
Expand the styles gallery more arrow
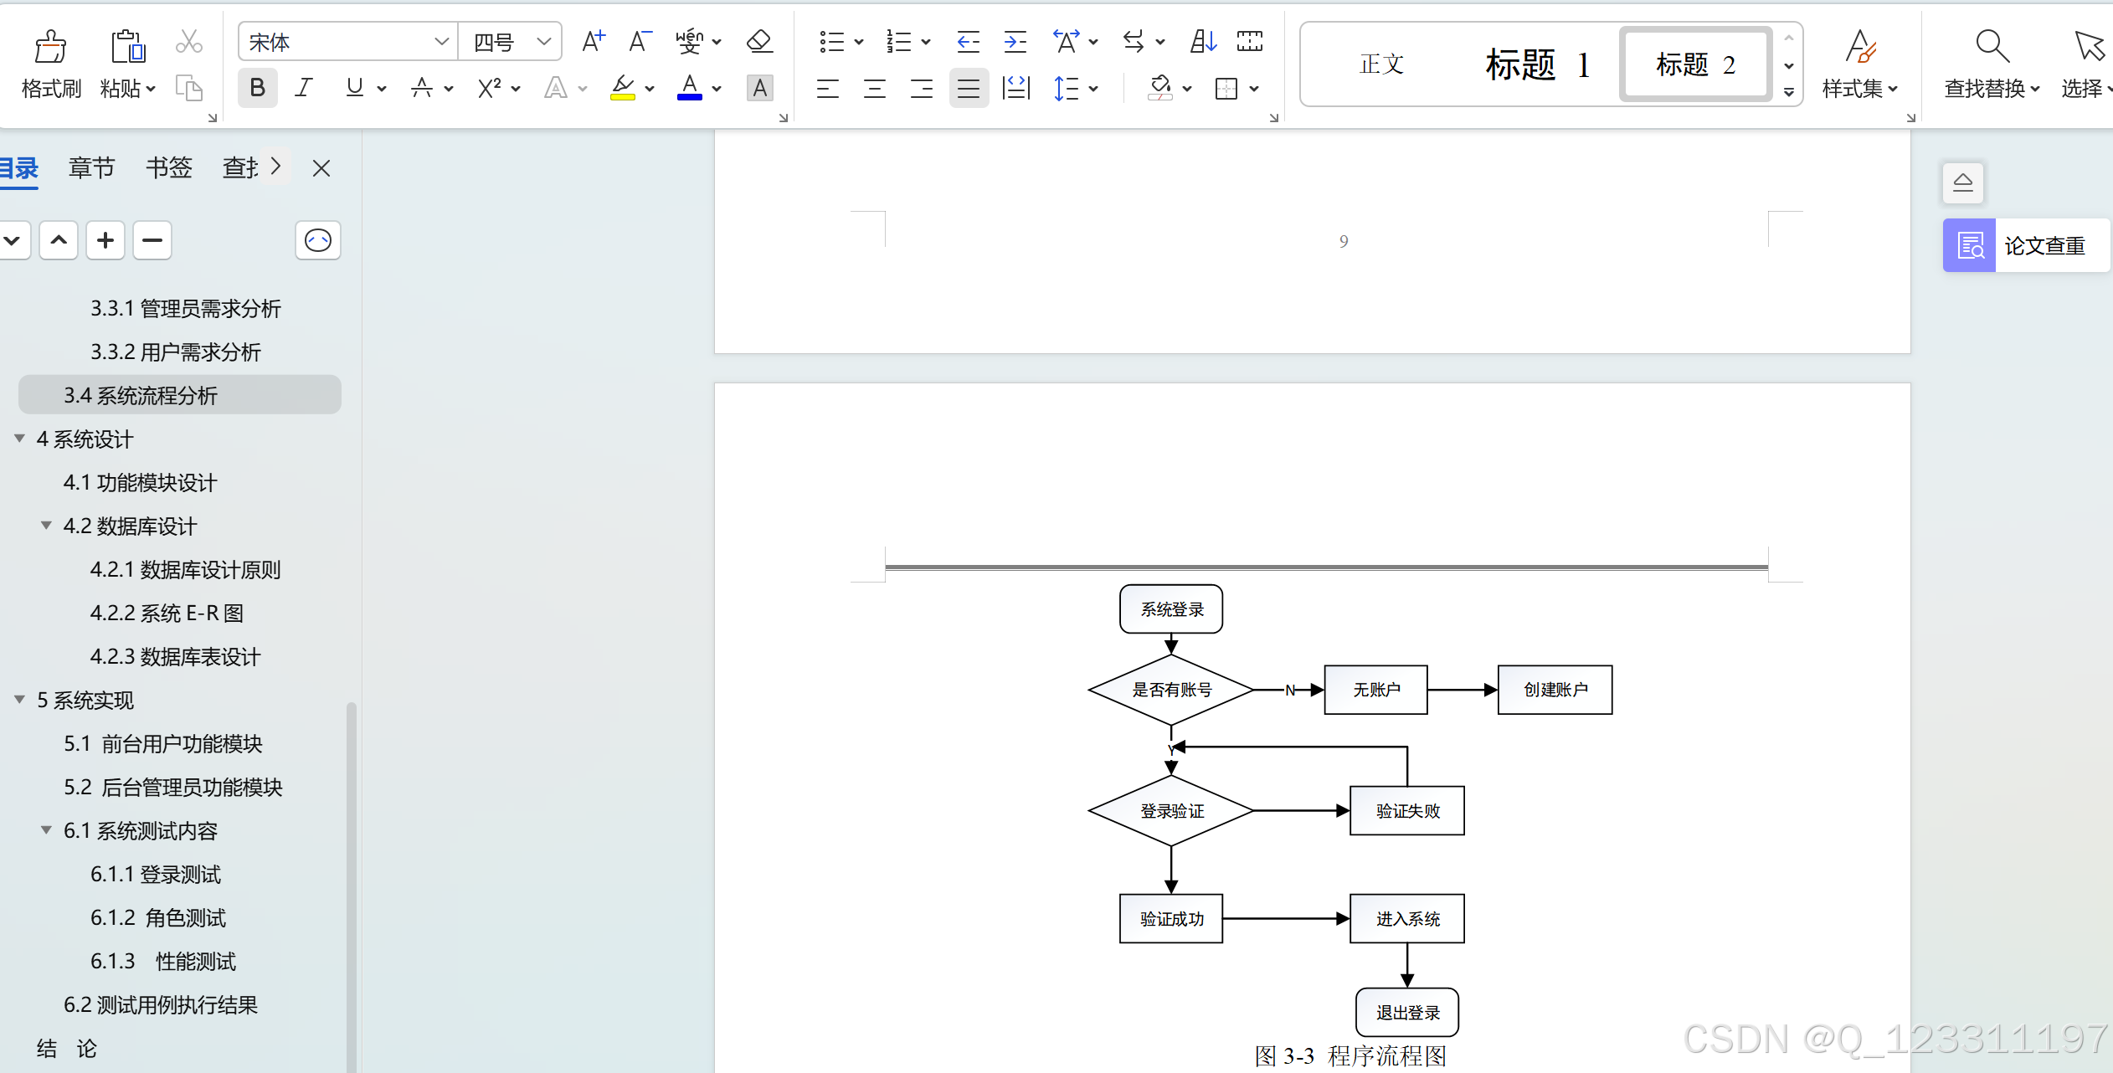pos(1788,92)
